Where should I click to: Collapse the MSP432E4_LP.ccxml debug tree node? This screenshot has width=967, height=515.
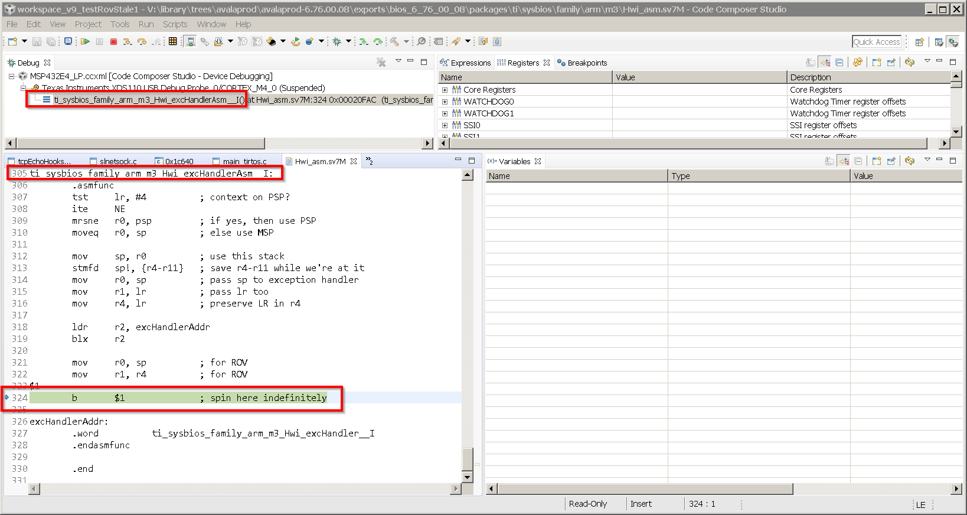[11, 76]
